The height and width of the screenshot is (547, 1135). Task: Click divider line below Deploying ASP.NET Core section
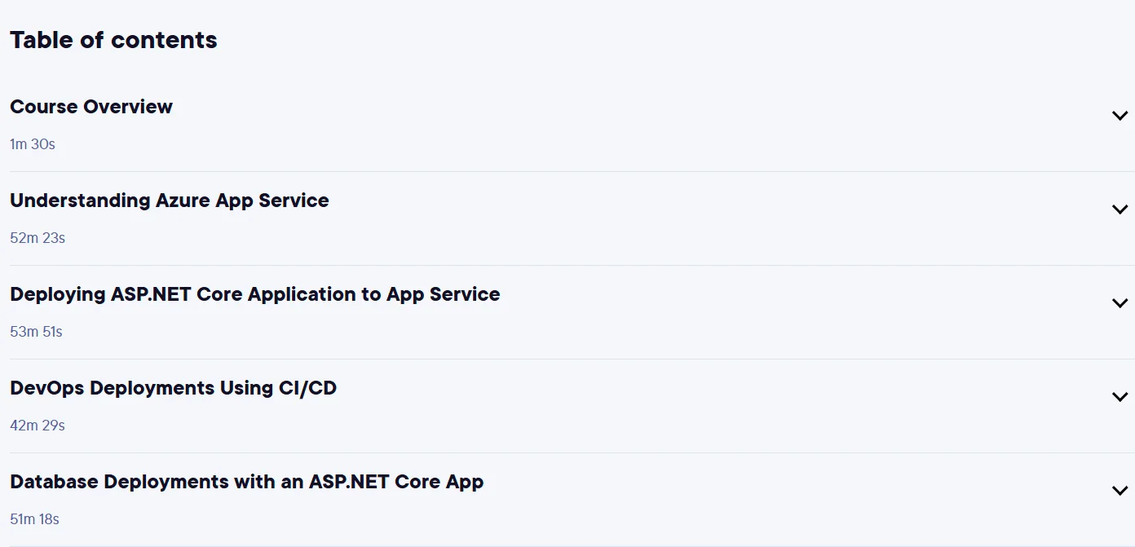click(572, 359)
